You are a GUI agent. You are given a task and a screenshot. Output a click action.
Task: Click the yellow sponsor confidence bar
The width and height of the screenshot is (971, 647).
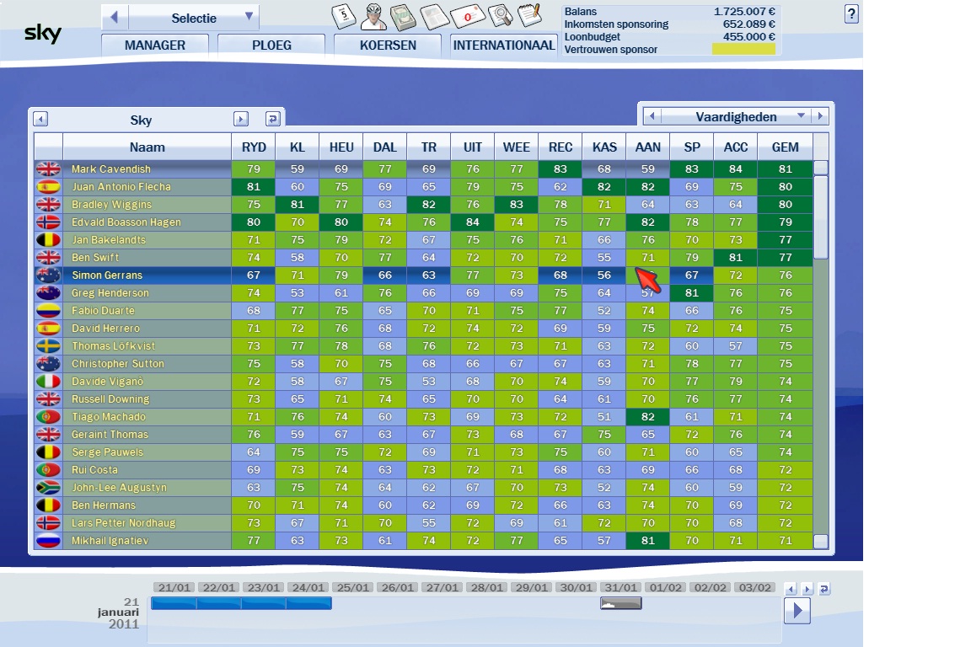coord(743,50)
